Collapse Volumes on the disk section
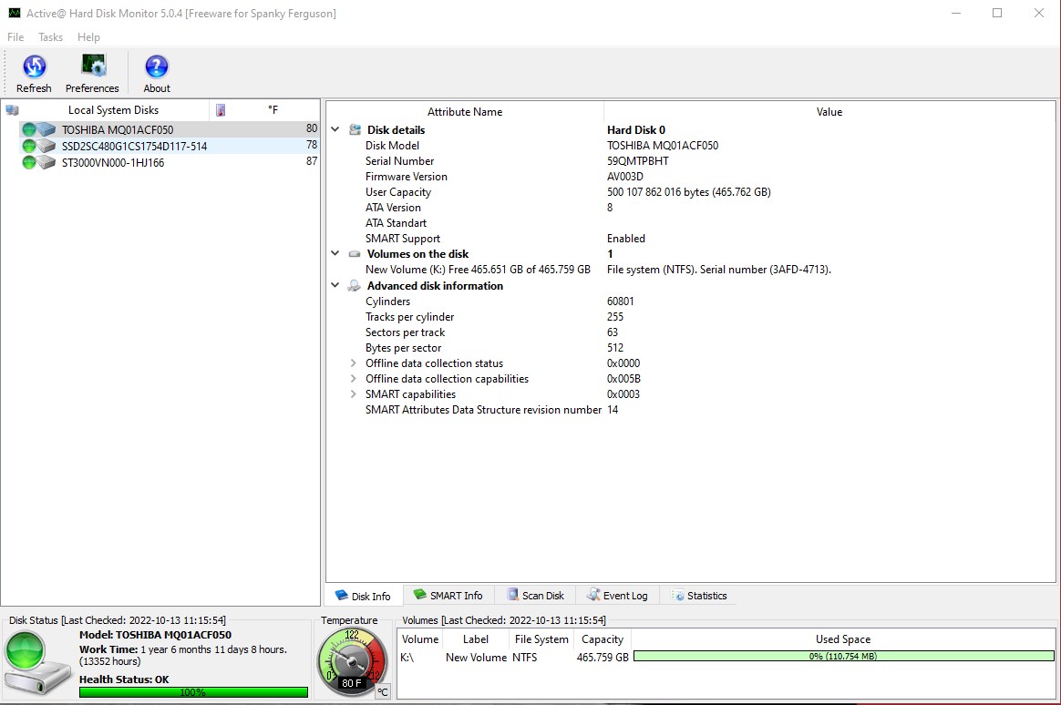Image resolution: width=1061 pixels, height=705 pixels. 335,254
